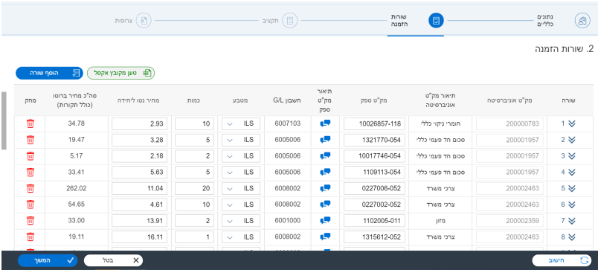This screenshot has width=598, height=270.
Task: Click the נתונים כלליים step icon
Action: click(582, 21)
